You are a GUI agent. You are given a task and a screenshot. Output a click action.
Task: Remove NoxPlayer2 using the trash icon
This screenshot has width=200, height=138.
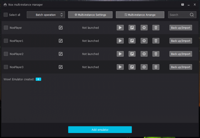tap(156, 54)
